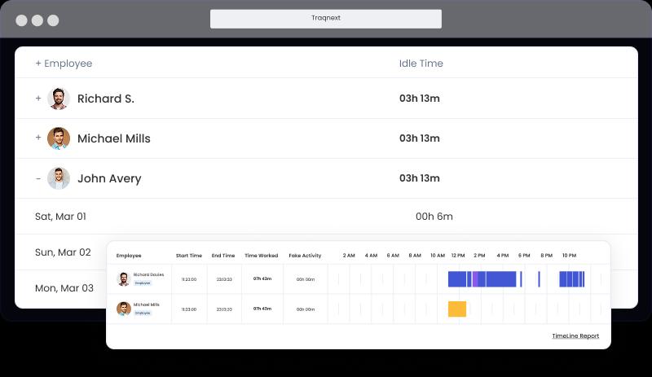Click Michael Mills avatar in timeline panel
Viewport: 652px width, 377px height.
pos(124,309)
